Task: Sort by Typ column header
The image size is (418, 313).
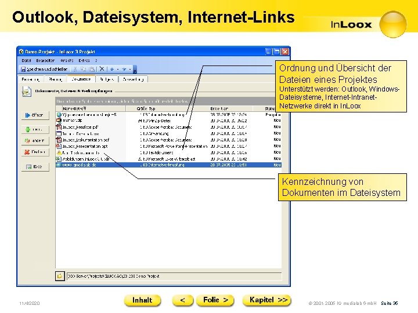Action: (152, 108)
